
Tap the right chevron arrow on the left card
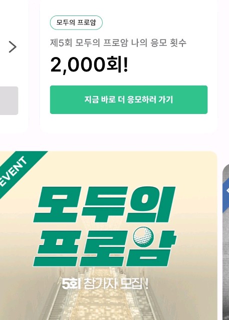point(13,46)
